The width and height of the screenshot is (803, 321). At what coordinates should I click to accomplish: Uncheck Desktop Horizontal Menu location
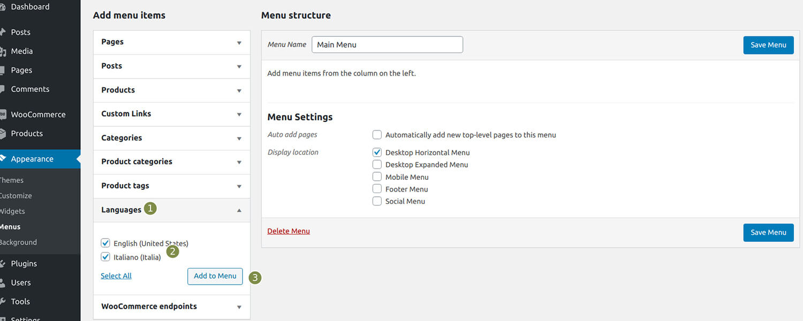point(377,152)
